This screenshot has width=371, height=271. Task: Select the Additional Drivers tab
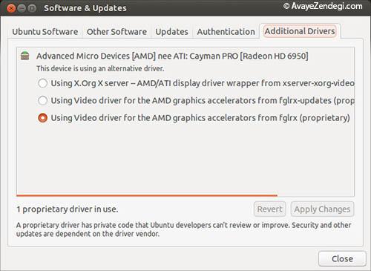300,31
